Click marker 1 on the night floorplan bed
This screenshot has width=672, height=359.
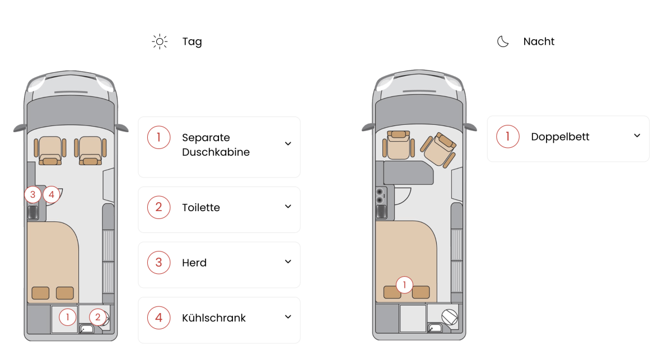(404, 285)
